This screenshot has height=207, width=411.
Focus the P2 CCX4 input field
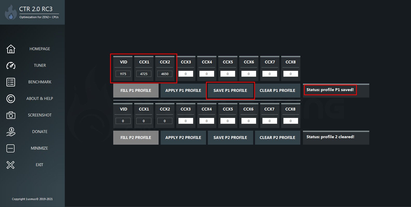tap(207, 121)
